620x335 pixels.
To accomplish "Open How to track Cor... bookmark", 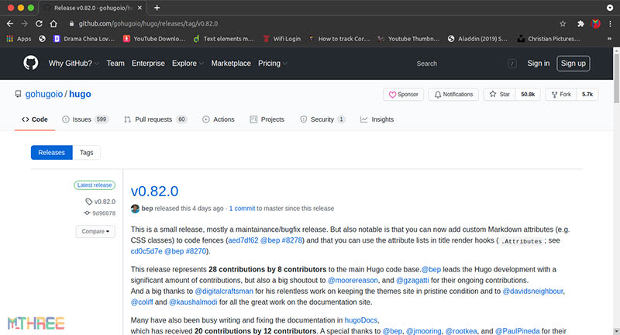I will (340, 39).
